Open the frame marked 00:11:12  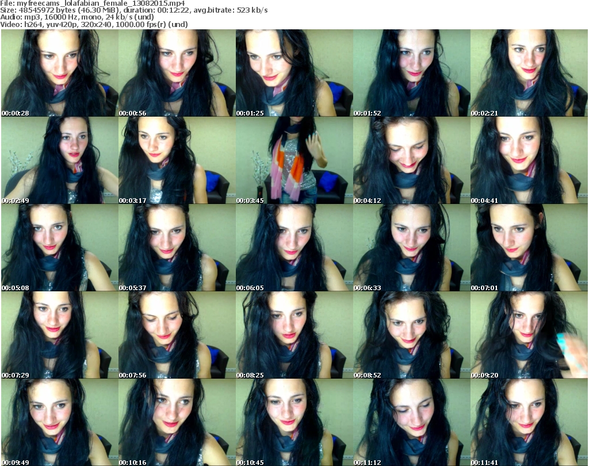[412, 422]
